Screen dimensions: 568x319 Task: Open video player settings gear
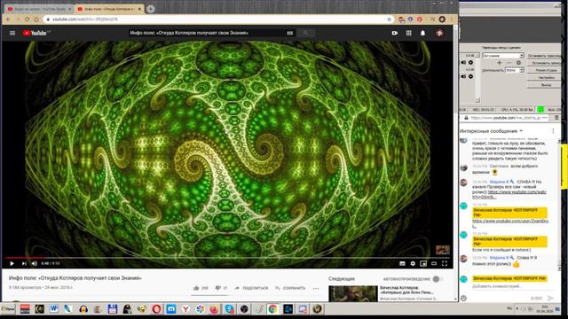413,264
